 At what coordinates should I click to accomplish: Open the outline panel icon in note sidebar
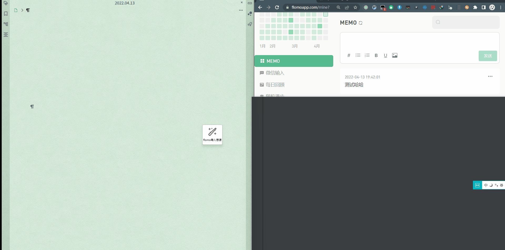pos(6,35)
